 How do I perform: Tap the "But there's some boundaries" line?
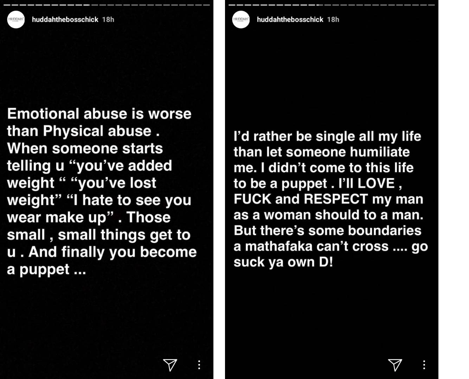(x=327, y=231)
